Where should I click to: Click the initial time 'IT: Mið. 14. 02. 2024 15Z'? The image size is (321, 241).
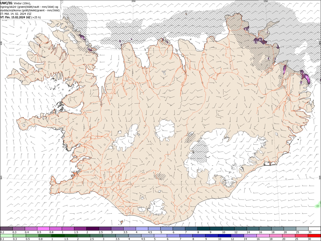[x=16, y=14]
